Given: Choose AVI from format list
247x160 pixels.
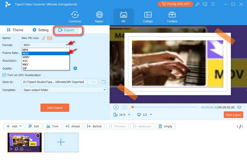Looking at the screenshot, I should click(x=45, y=61).
